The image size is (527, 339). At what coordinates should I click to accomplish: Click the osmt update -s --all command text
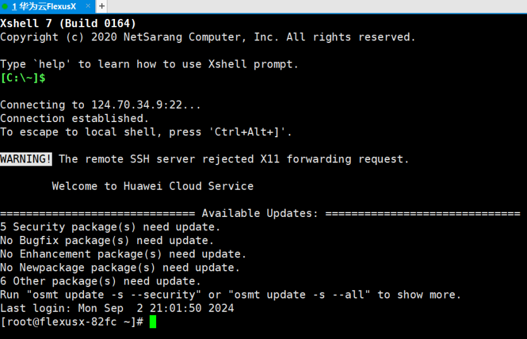coord(299,295)
